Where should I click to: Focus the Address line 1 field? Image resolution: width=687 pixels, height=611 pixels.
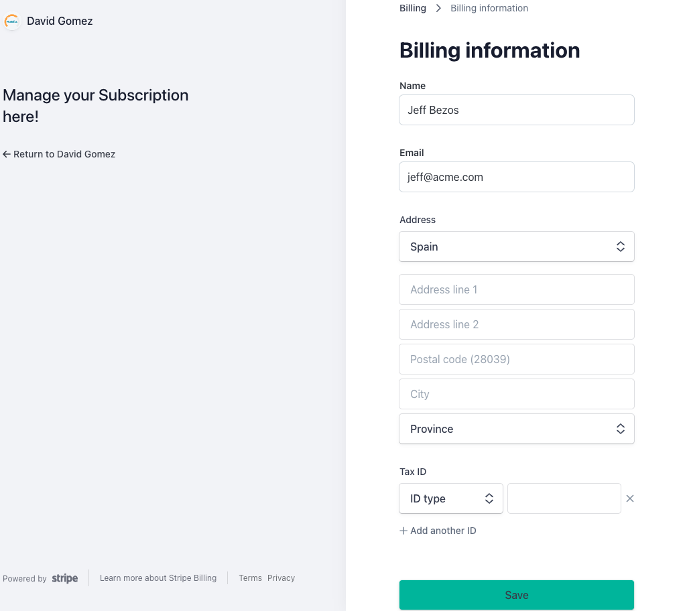tap(516, 289)
